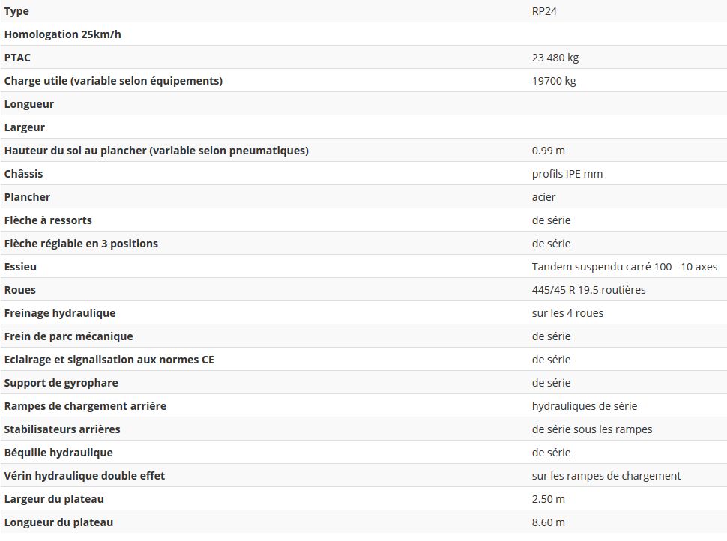The image size is (727, 541).
Task: Click the Châssis row label
Action: pyautogui.click(x=24, y=174)
